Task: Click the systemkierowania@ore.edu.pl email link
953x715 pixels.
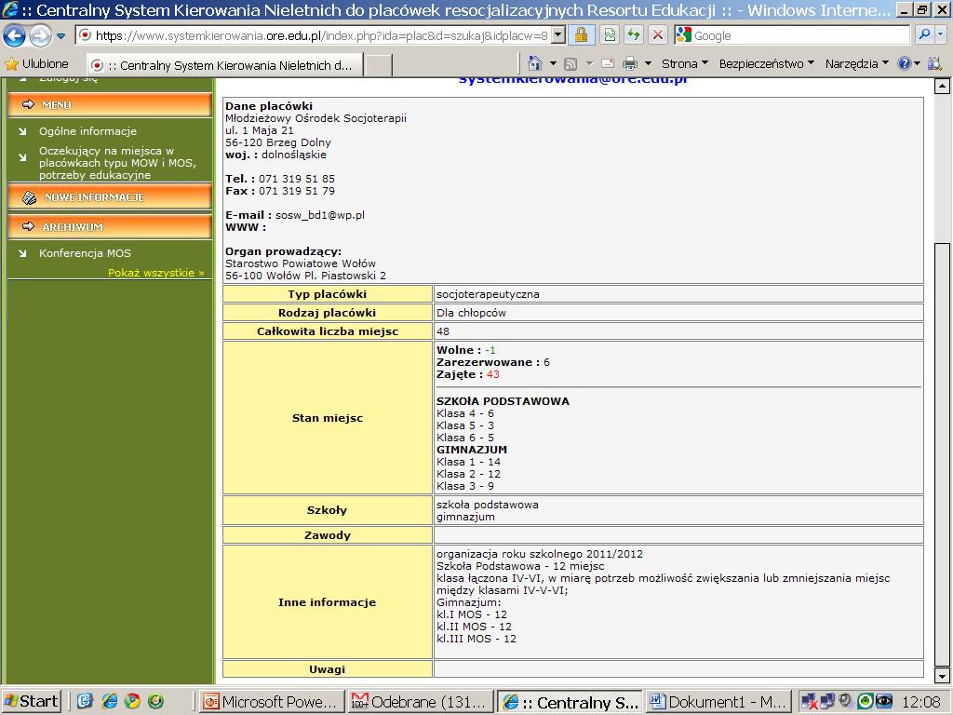Action: (572, 81)
